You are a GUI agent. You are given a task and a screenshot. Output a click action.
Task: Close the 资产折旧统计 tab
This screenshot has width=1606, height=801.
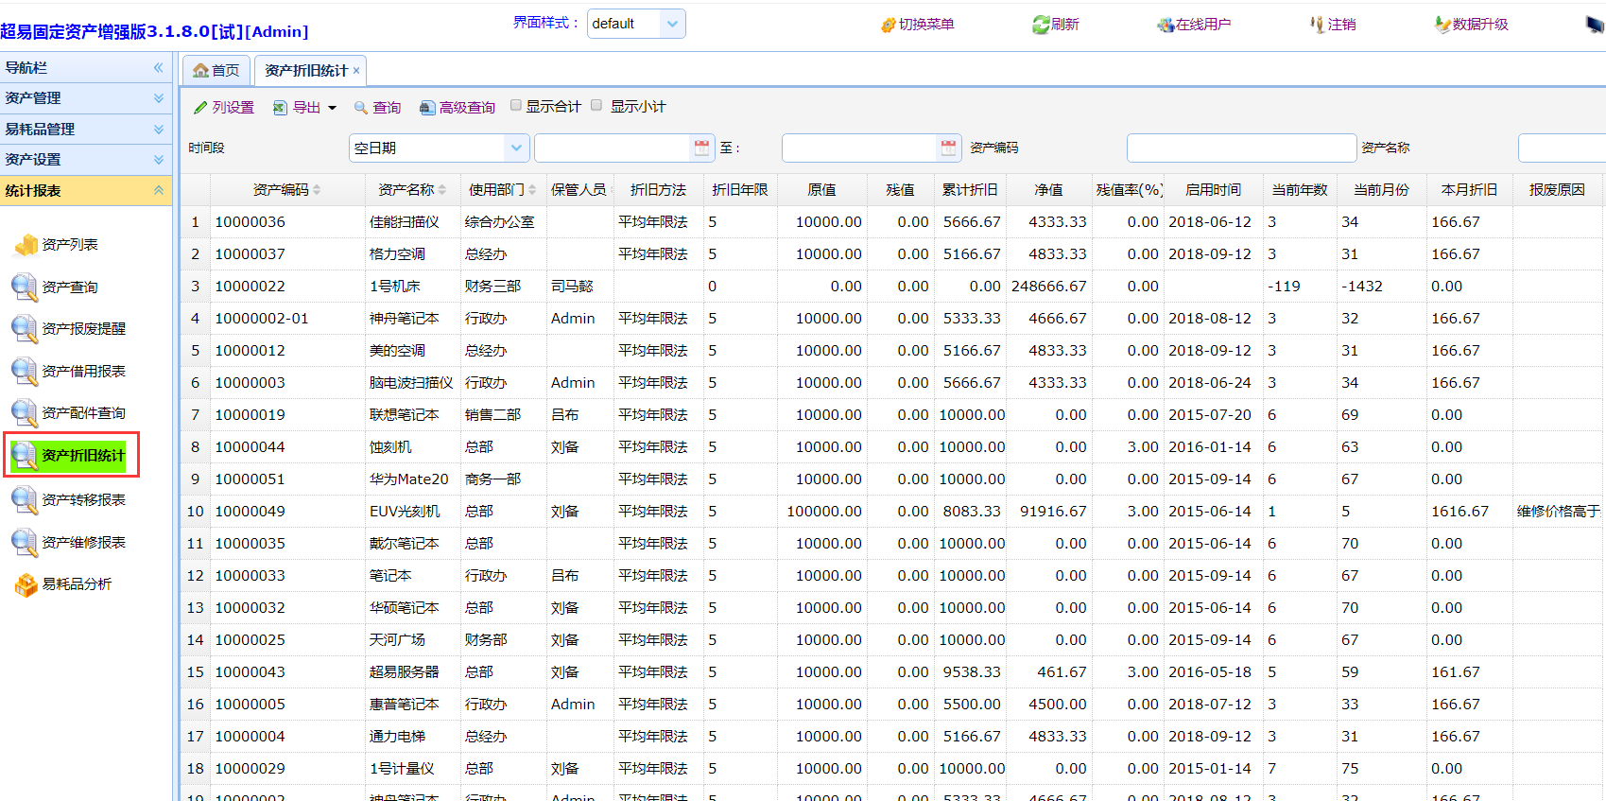click(356, 71)
